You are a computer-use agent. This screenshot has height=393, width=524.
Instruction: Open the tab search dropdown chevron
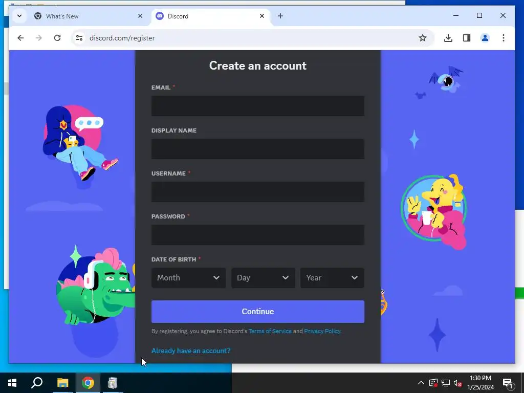pos(19,16)
